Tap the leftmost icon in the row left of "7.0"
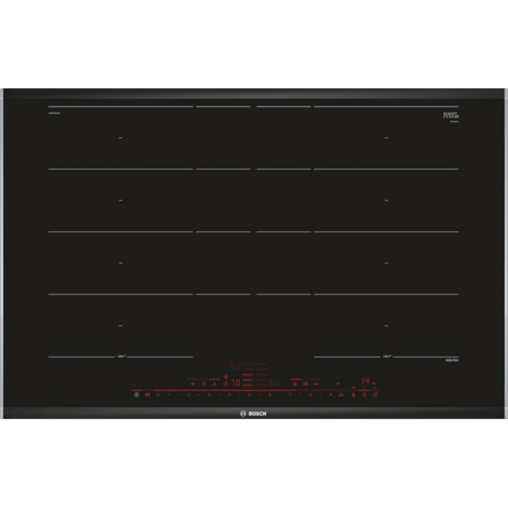 tap(192, 384)
